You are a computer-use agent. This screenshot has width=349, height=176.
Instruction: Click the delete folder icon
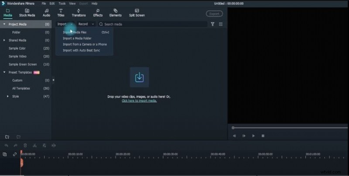18,137
